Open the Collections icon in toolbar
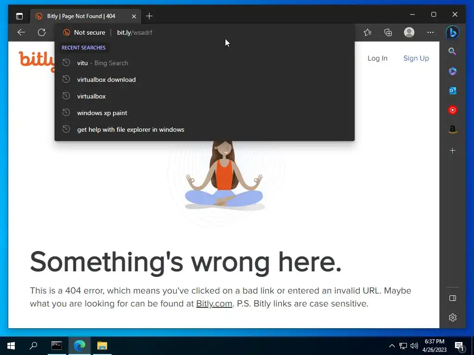Viewport: 474px width, 355px height. point(388,32)
